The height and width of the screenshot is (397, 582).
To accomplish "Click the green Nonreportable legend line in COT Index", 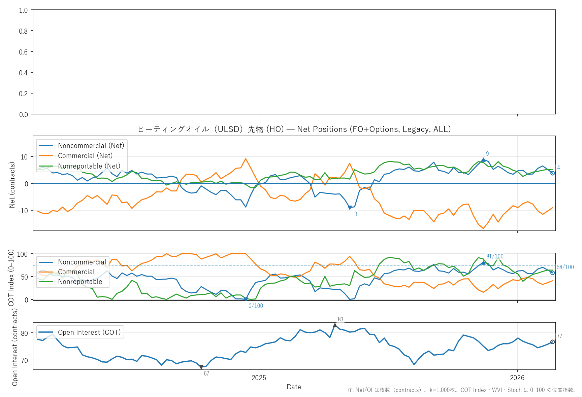I will point(46,282).
